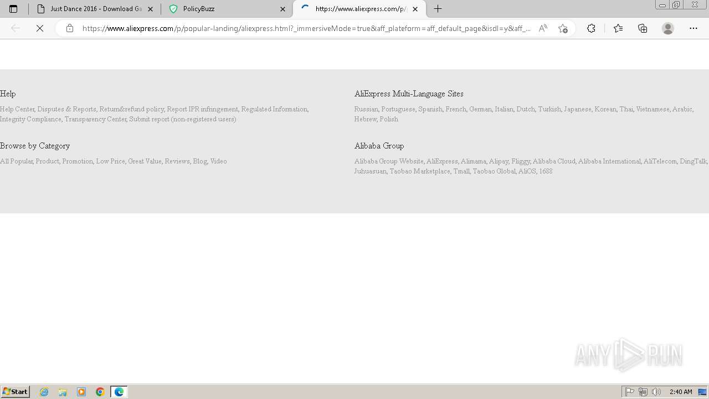Switch to the Hebrew language site
This screenshot has width=709, height=399.
366,119
